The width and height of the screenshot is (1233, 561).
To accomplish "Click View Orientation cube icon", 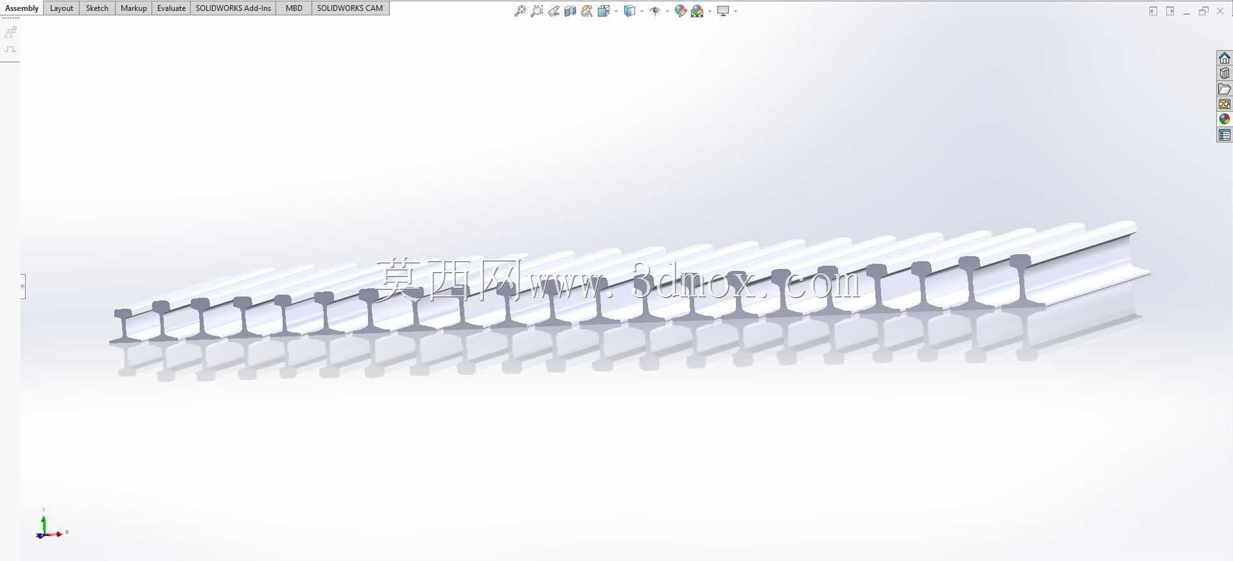I will 604,11.
